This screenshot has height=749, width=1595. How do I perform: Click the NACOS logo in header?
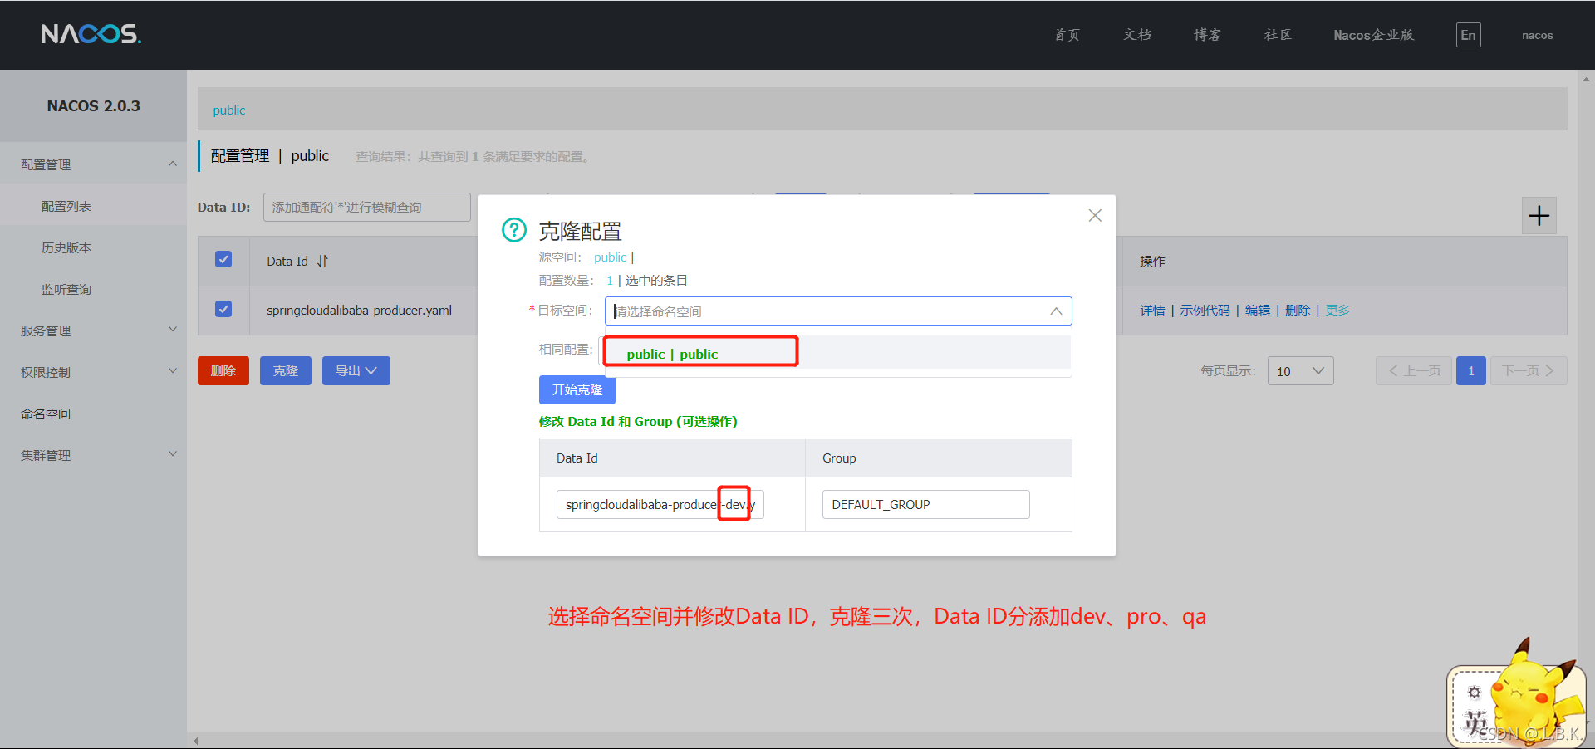[x=91, y=34]
